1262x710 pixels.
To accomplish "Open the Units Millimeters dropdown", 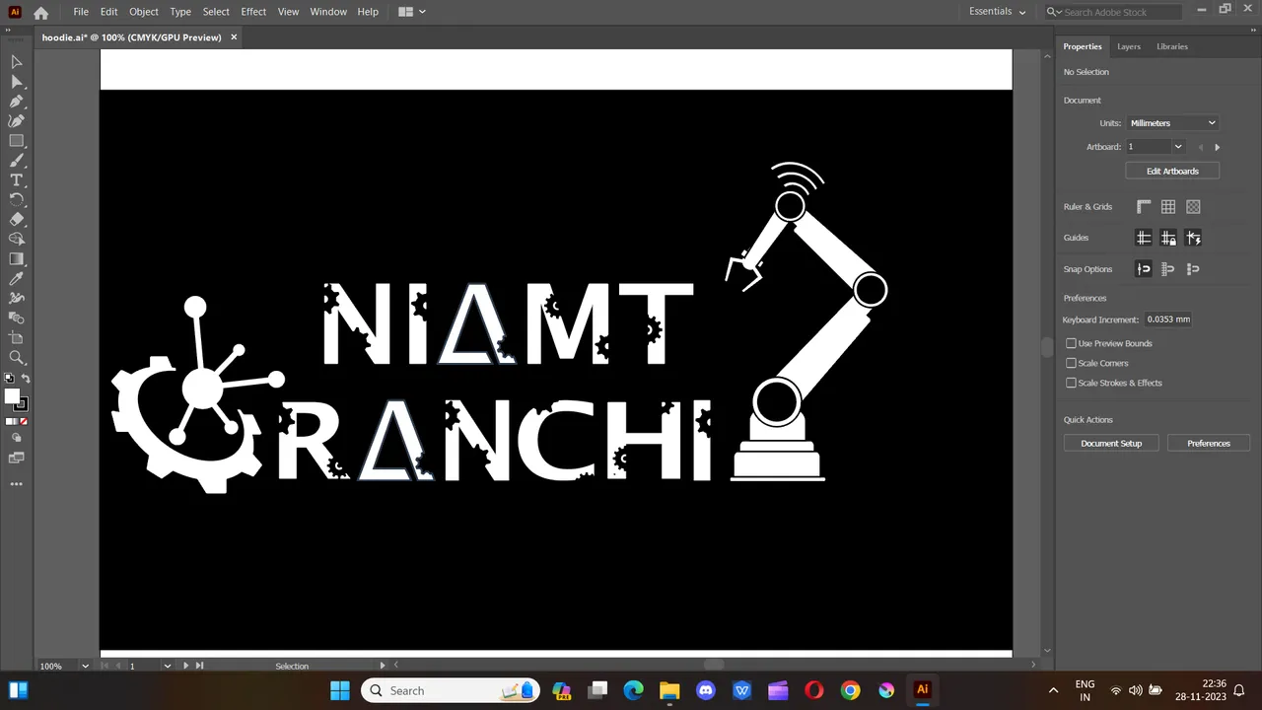I will (1172, 123).
